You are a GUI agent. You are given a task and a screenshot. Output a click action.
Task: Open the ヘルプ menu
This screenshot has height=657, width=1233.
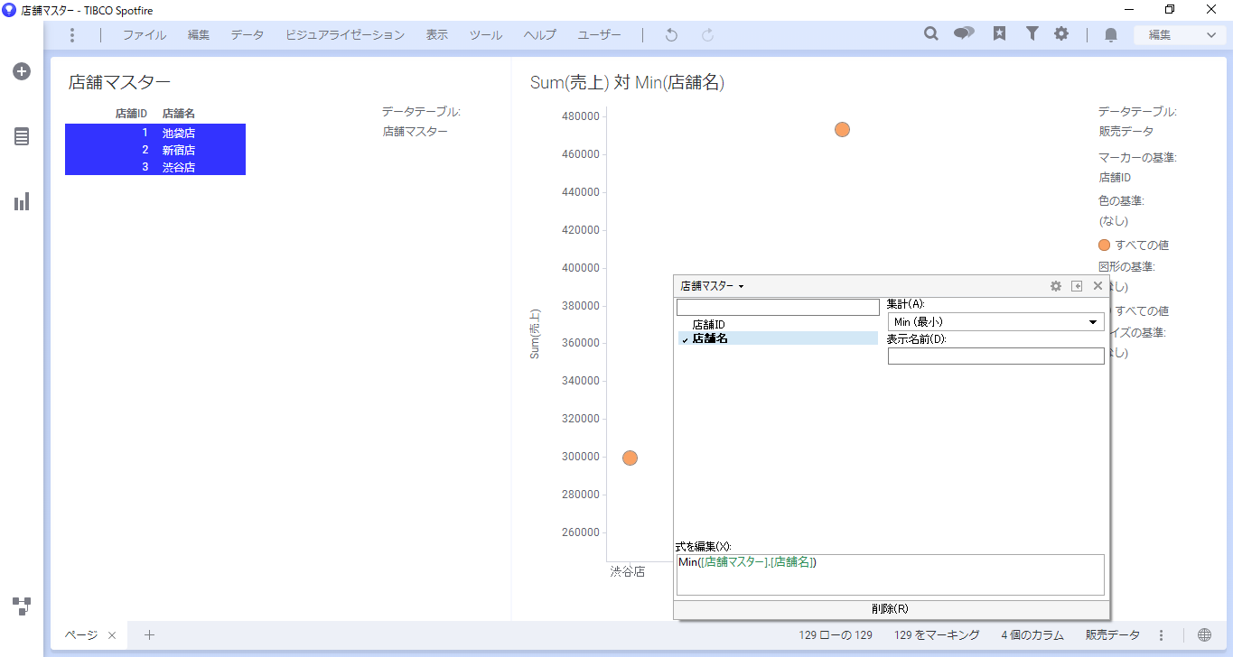pos(540,35)
